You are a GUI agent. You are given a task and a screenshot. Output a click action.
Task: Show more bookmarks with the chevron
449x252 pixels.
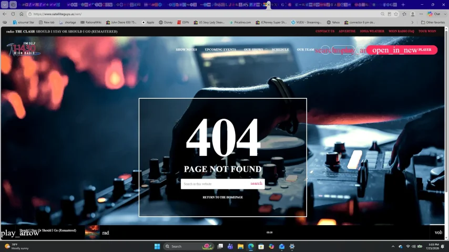(x=412, y=22)
